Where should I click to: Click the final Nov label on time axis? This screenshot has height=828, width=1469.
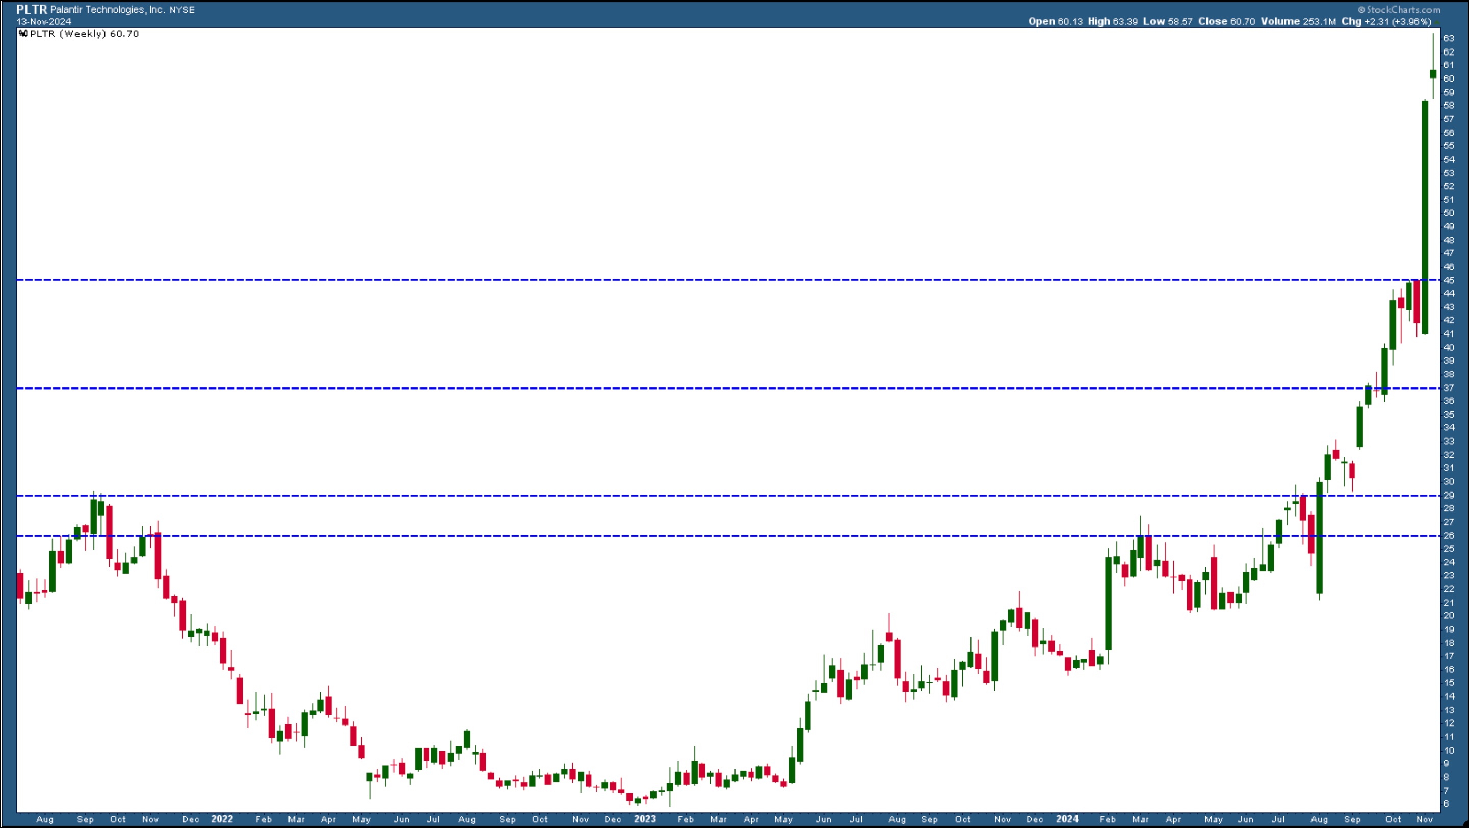[1425, 819]
